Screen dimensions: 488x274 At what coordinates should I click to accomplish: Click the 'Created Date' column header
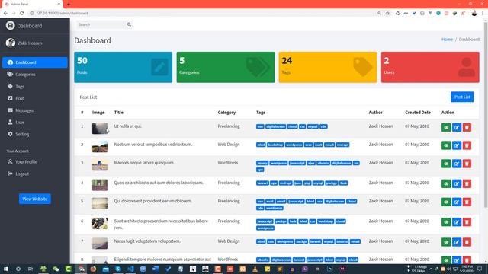(418, 113)
